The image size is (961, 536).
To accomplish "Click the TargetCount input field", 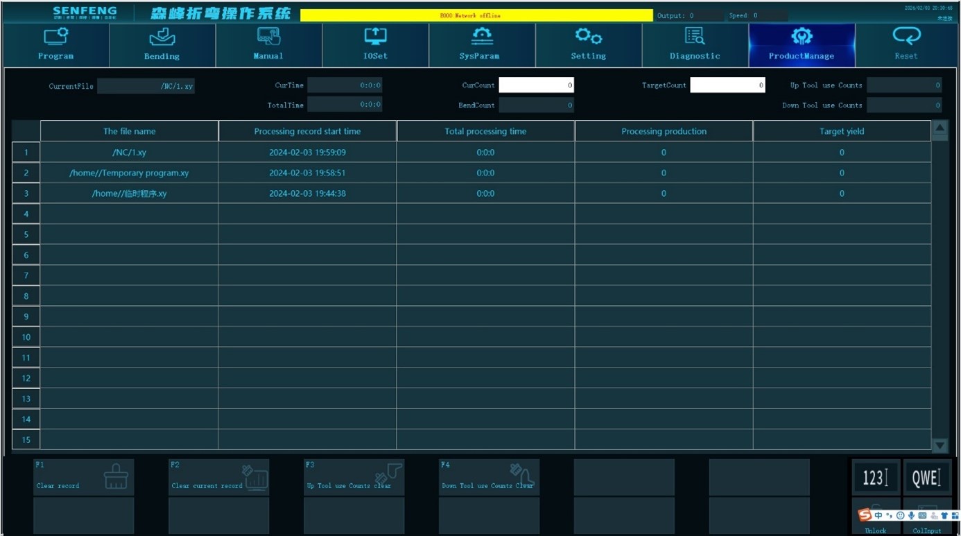I will (x=727, y=85).
